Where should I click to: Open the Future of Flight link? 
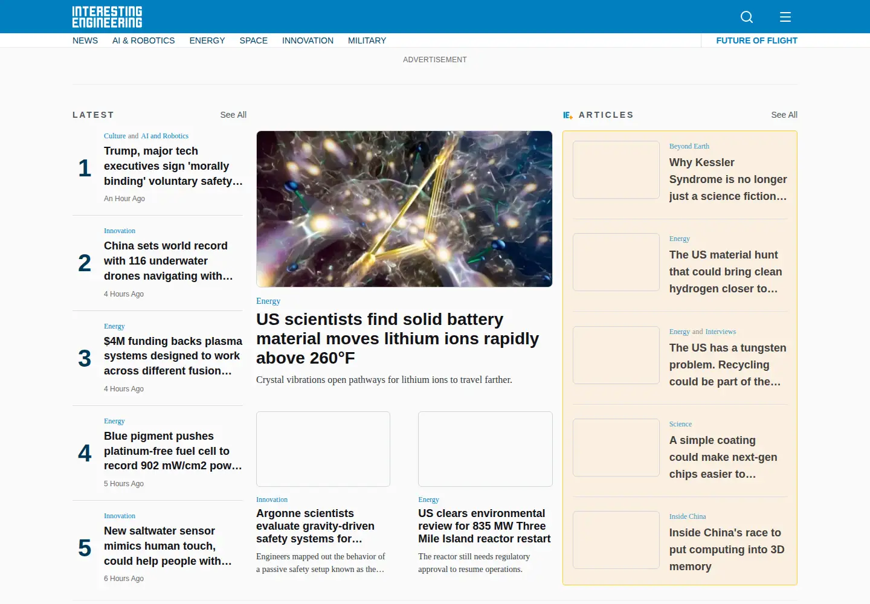(756, 40)
